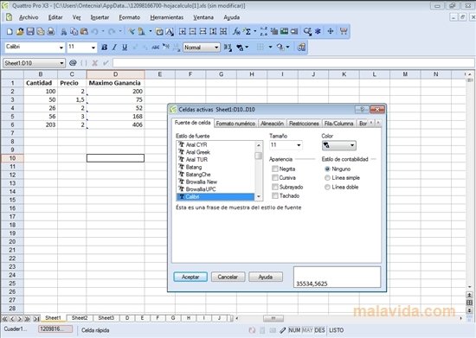Click the green checkmark accept entry icon
Image resolution: width=476 pixels, height=338 pixels.
coord(106,63)
